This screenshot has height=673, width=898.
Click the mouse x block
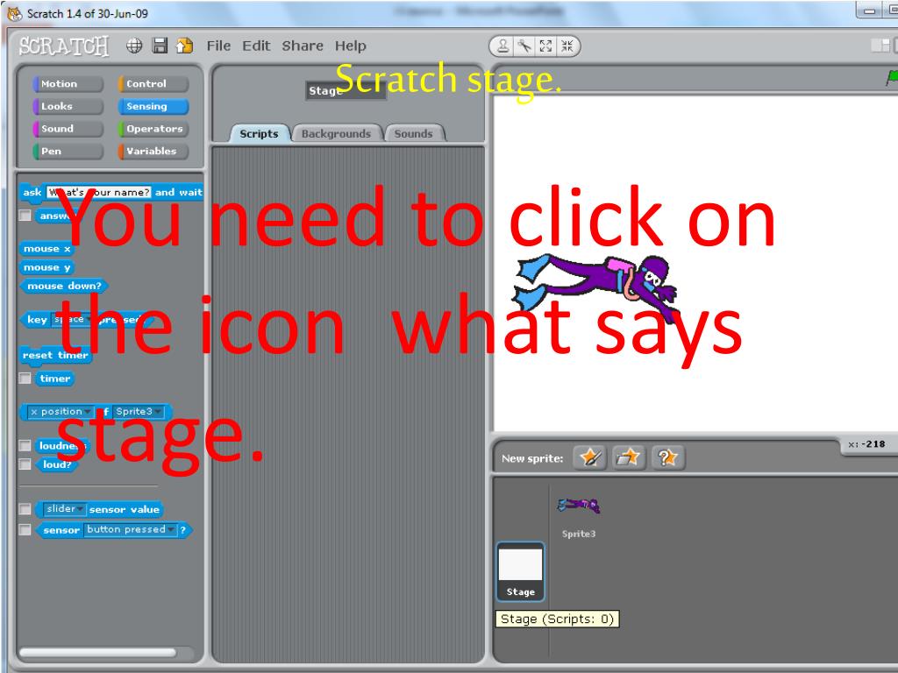click(x=47, y=248)
